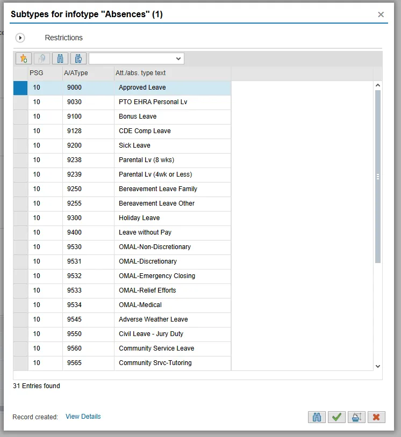Click the Find binoculars icon in the top toolbar
The image size is (401, 437).
[60, 59]
